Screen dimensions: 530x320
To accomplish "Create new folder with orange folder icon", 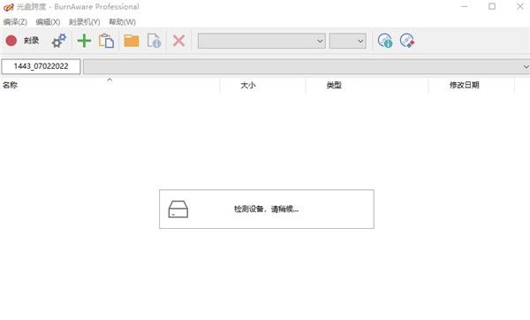I will coord(132,41).
